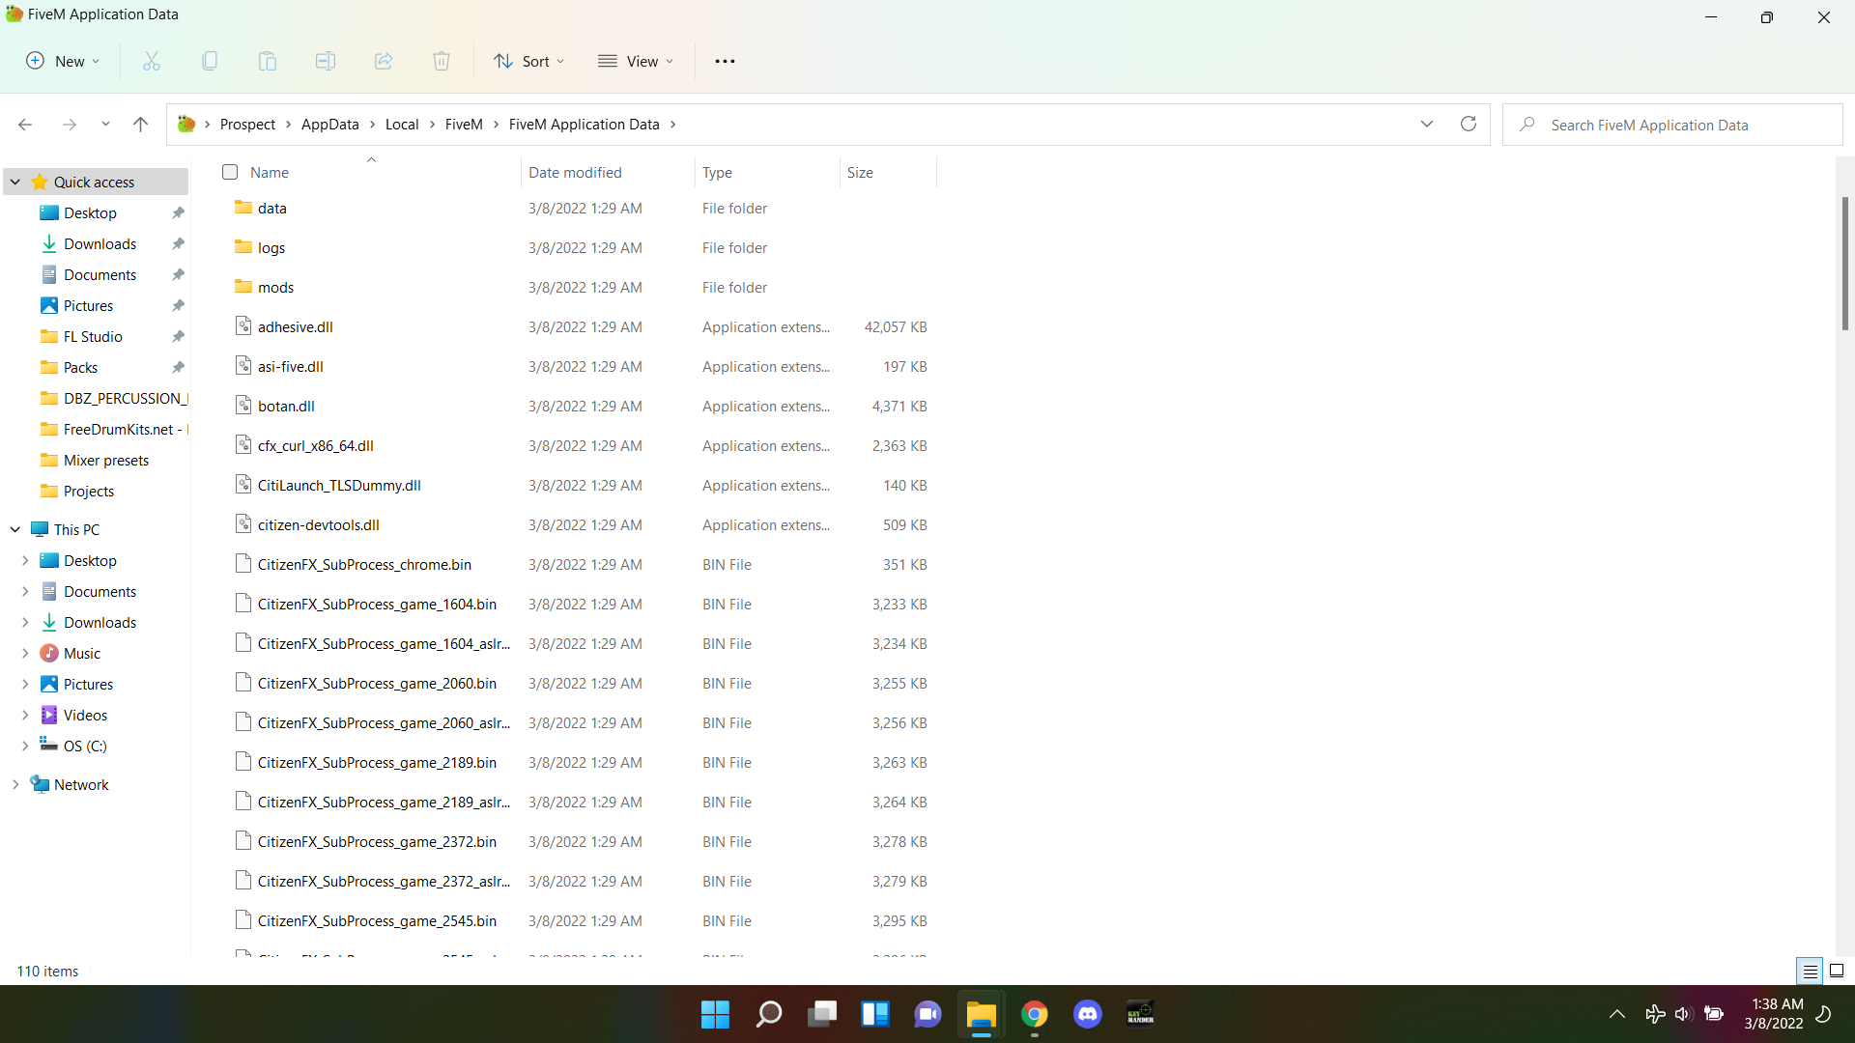Open Mixer presets in Quick access
This screenshot has width=1855, height=1043.
[106, 460]
